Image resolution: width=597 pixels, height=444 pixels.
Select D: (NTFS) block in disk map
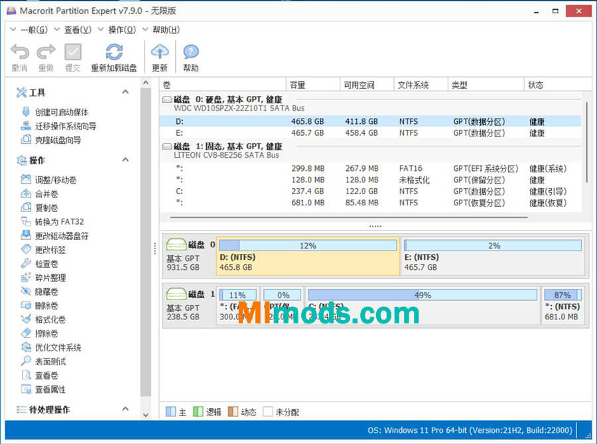coord(308,256)
